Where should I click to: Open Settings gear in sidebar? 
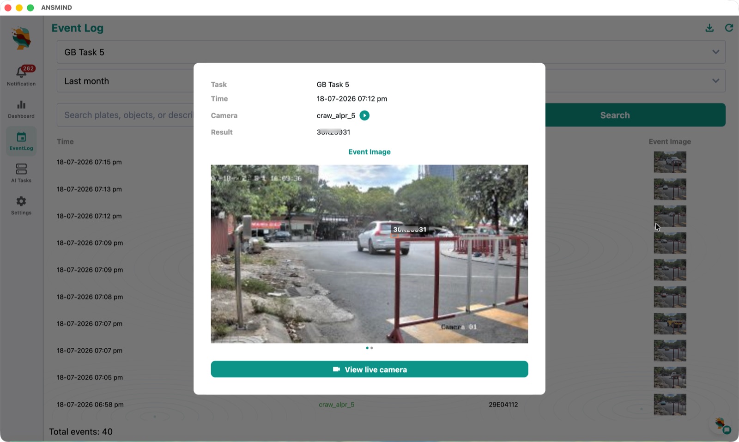pyautogui.click(x=21, y=206)
